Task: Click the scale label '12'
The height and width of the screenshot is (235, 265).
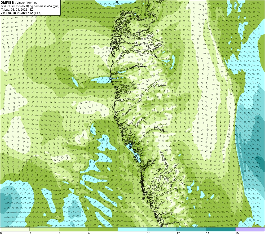Action: click(178, 233)
